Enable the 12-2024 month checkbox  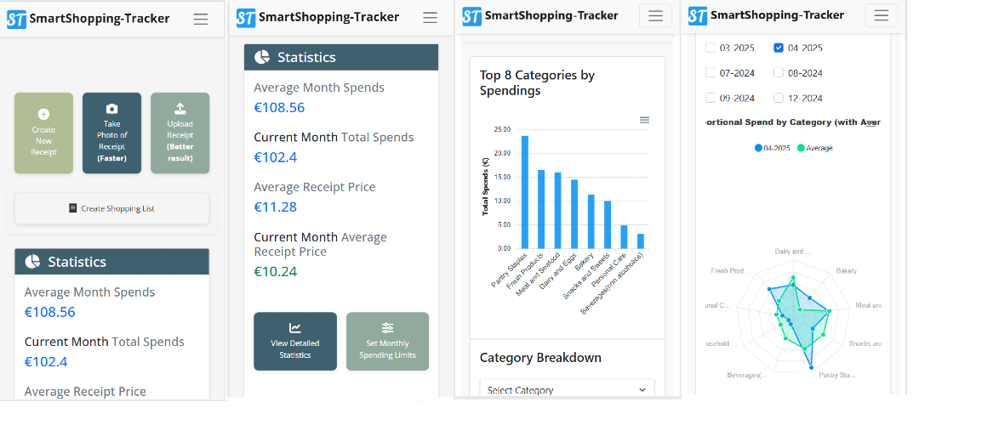tap(779, 98)
